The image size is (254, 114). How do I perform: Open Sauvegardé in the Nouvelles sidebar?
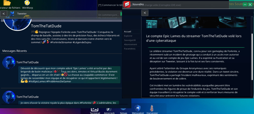(x=130, y=40)
